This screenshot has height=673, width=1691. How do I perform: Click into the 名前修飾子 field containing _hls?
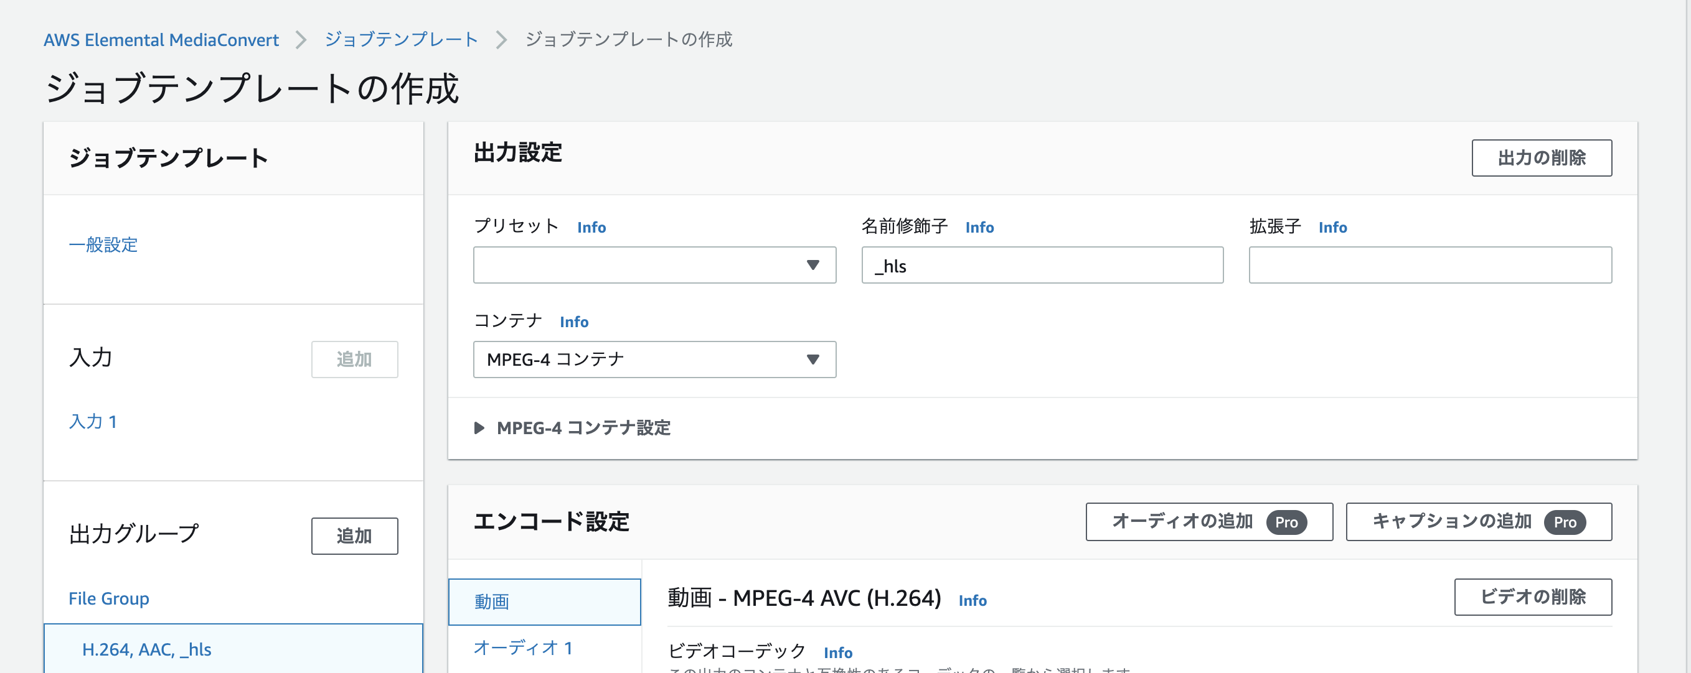pos(1042,265)
